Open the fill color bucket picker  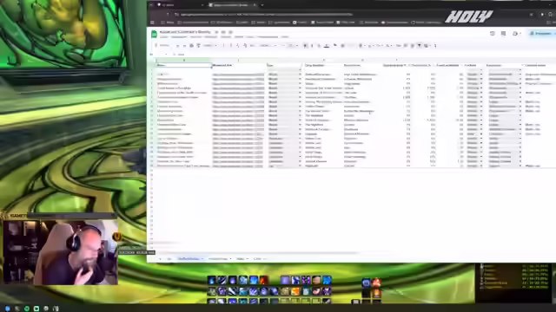[335, 46]
